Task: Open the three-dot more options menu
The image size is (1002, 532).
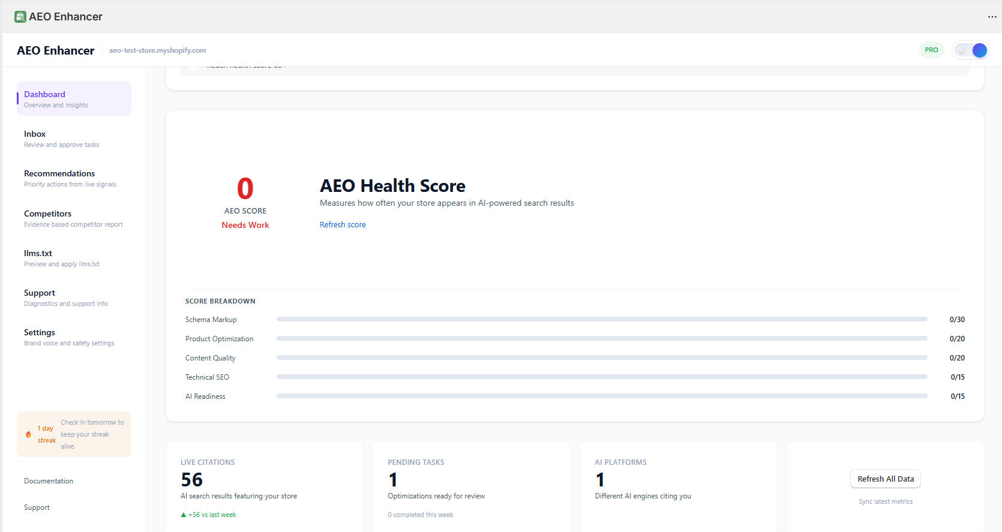Action: pos(992,17)
